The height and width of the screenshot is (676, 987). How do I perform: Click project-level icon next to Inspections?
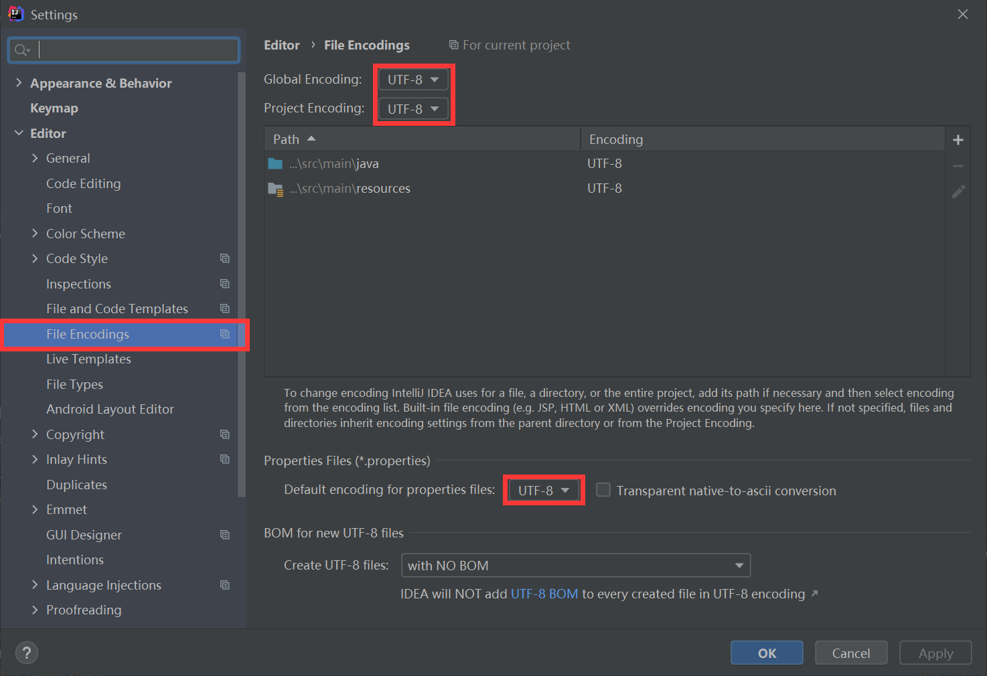point(225,284)
